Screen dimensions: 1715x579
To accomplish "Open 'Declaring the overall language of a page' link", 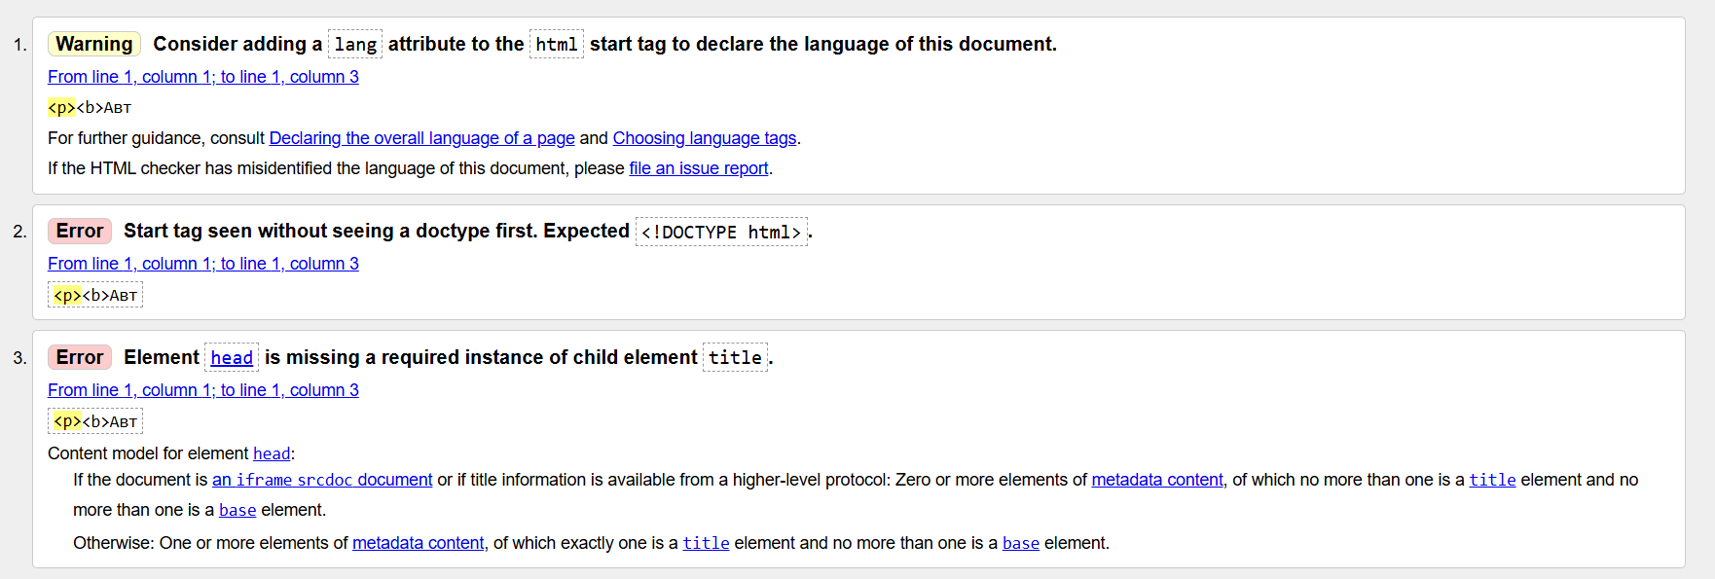I will (x=421, y=138).
